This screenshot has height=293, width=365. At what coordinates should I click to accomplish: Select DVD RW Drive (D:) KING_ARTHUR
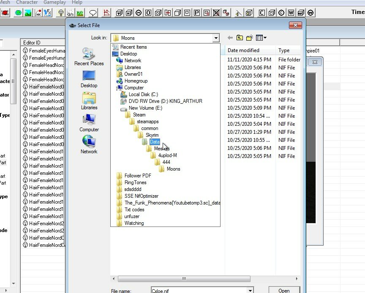tap(165, 101)
